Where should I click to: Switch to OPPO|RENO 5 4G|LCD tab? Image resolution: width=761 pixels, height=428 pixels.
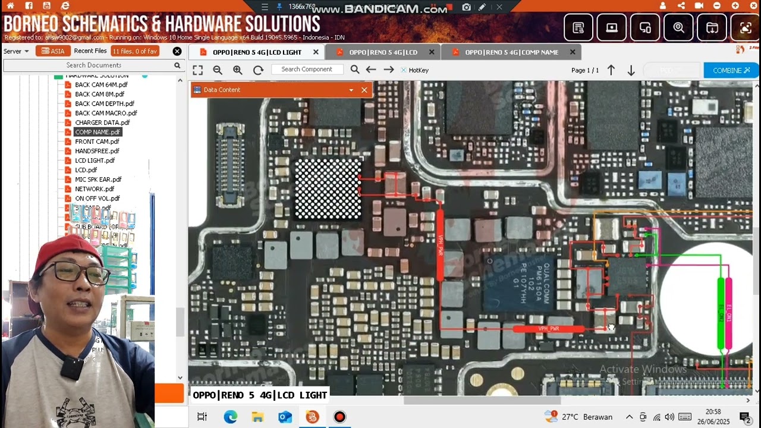tap(383, 52)
